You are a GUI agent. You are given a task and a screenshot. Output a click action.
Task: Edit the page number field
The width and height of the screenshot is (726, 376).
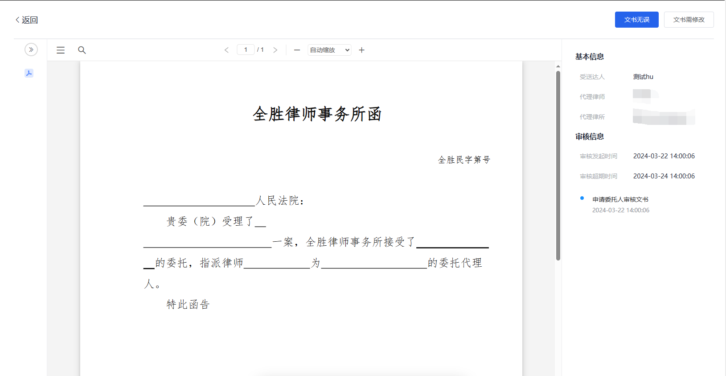[246, 50]
